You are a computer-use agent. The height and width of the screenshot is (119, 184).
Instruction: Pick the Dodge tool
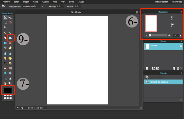point(5,63)
